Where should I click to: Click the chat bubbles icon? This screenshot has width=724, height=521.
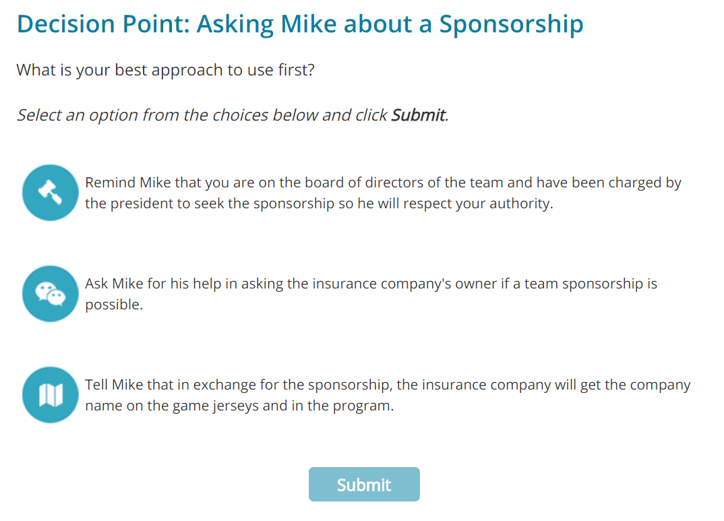[x=51, y=293]
